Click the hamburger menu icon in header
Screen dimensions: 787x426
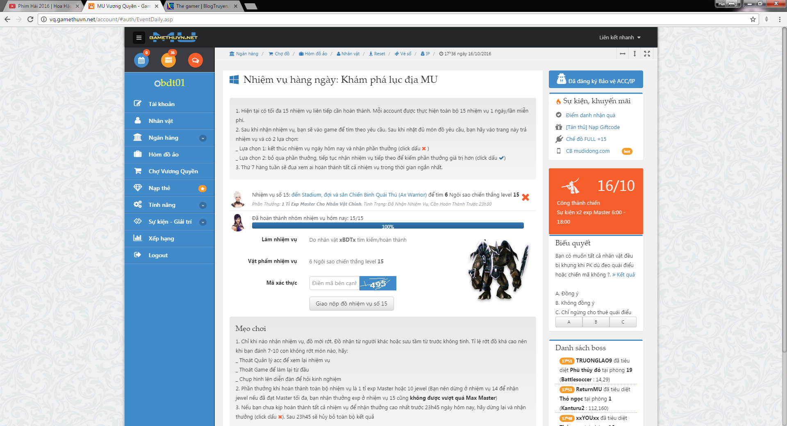pos(139,38)
